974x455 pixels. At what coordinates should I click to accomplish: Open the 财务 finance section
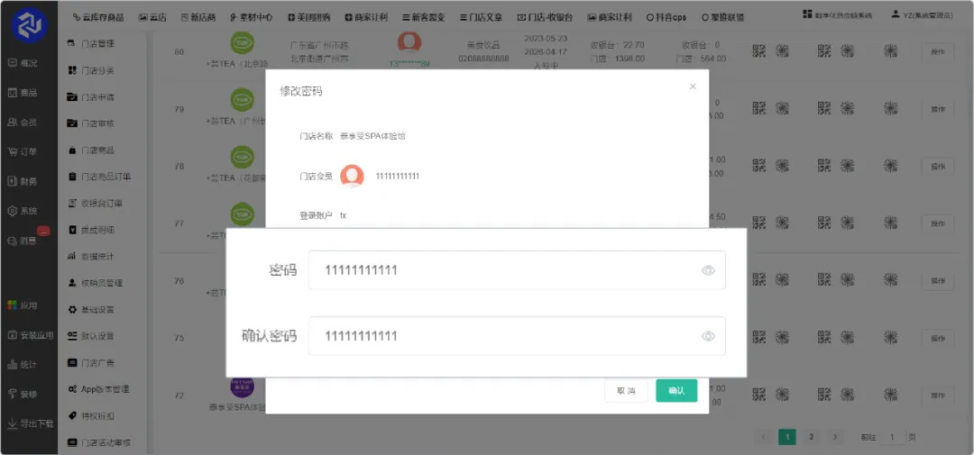(23, 181)
